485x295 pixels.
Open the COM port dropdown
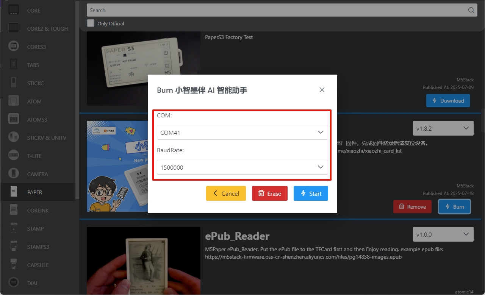point(242,133)
